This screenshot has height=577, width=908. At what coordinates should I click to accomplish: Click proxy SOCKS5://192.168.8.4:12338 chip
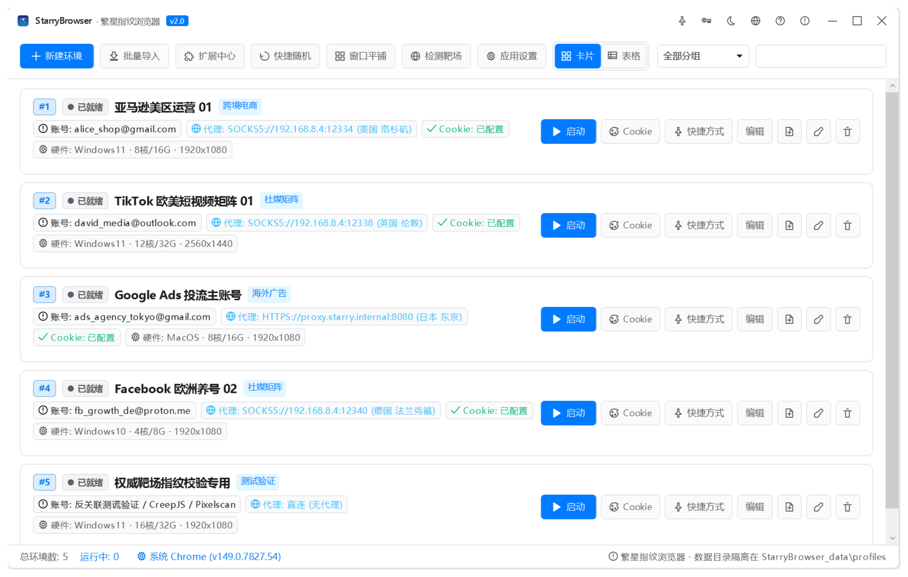[317, 223]
